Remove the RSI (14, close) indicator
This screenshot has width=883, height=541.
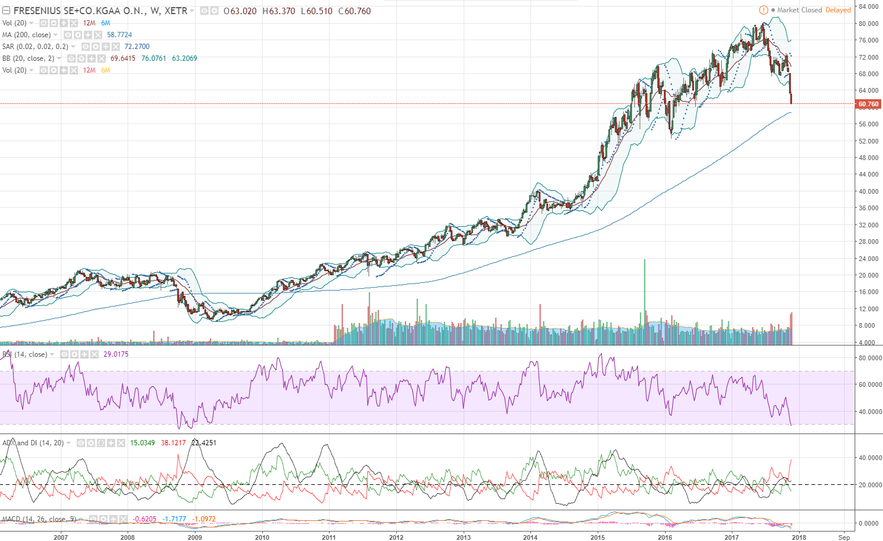pos(95,354)
